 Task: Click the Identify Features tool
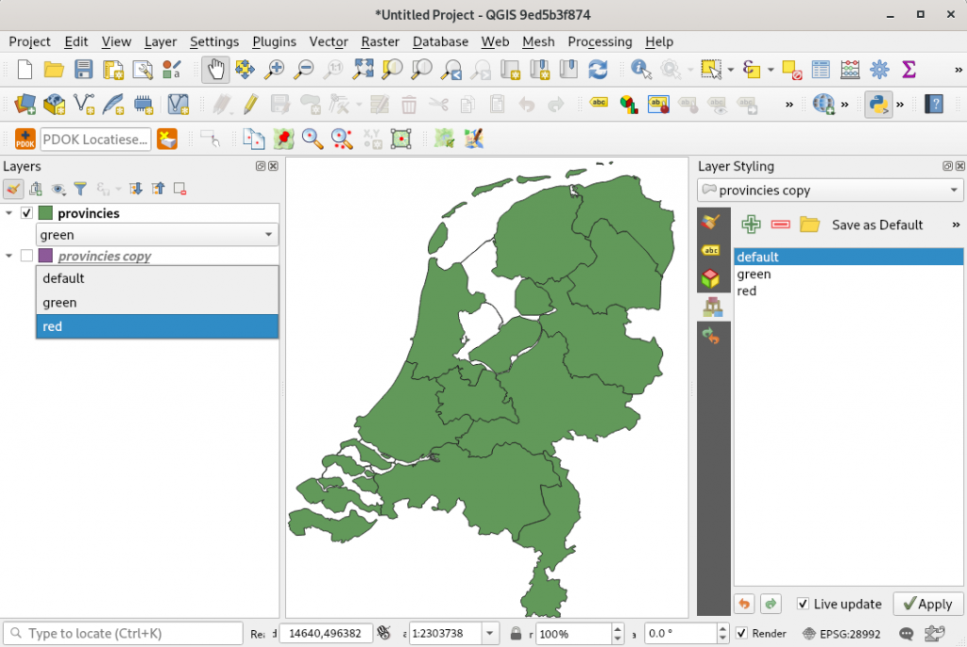pyautogui.click(x=641, y=68)
